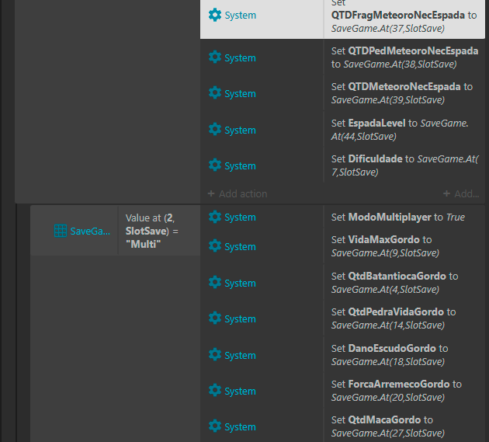The image size is (489, 442).
Task: Select Set QtdMacaGordo action text
Action: (x=388, y=426)
